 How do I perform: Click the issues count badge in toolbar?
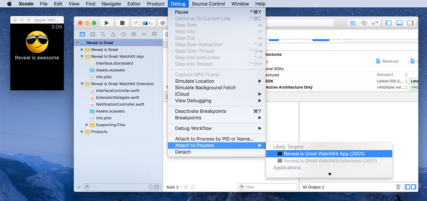pyautogui.click(x=163, y=23)
